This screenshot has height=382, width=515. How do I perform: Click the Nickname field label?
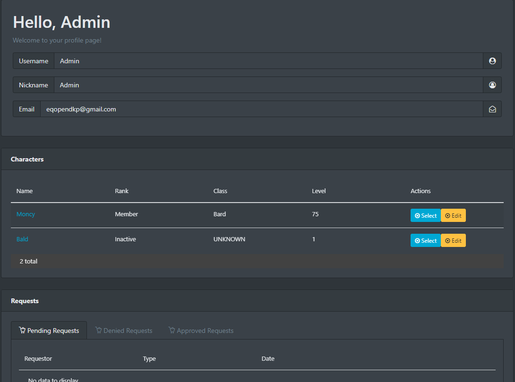tap(34, 85)
